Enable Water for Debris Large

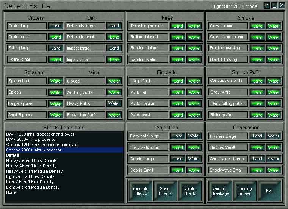pos(194,159)
